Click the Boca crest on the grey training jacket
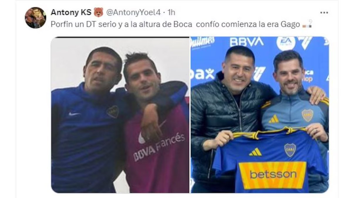Screen dimensions: 352x198 point(307,115)
